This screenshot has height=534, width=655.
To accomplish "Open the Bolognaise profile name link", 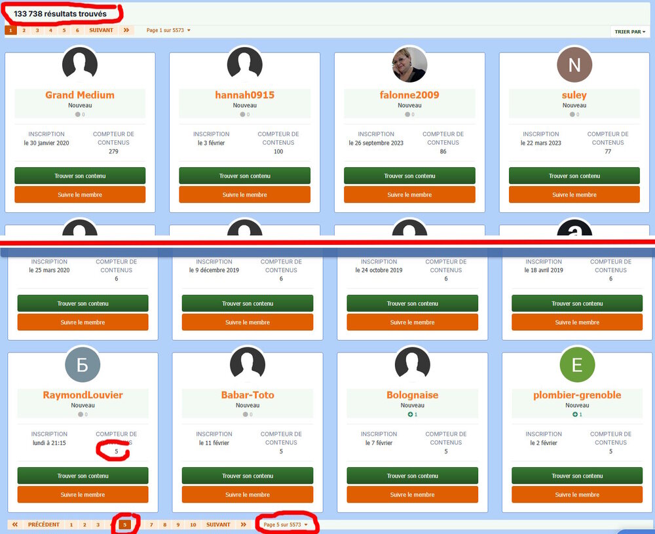I will pos(412,395).
